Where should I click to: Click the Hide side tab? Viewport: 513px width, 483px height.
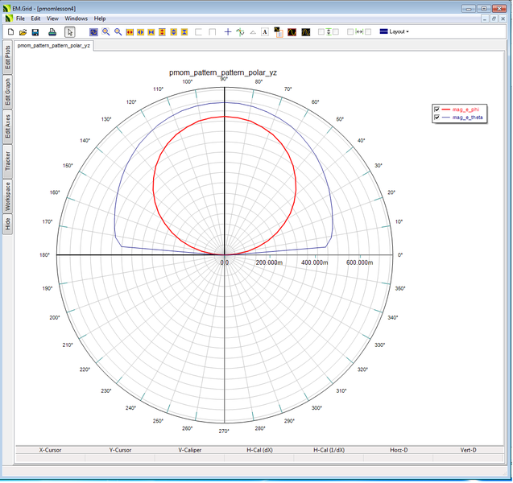tap(8, 225)
